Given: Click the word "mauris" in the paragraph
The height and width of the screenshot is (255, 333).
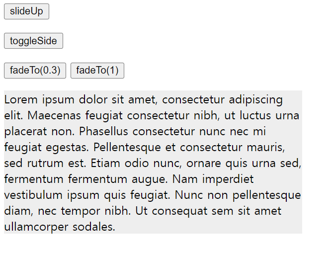Looking at the screenshot, I should (265, 147).
